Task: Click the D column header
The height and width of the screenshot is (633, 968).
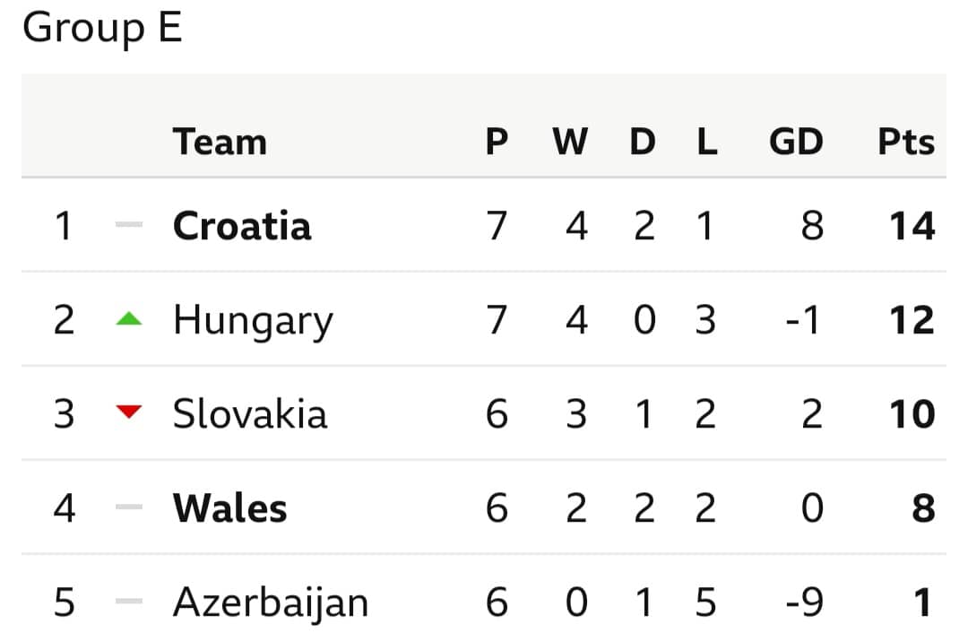Action: pyautogui.click(x=643, y=142)
